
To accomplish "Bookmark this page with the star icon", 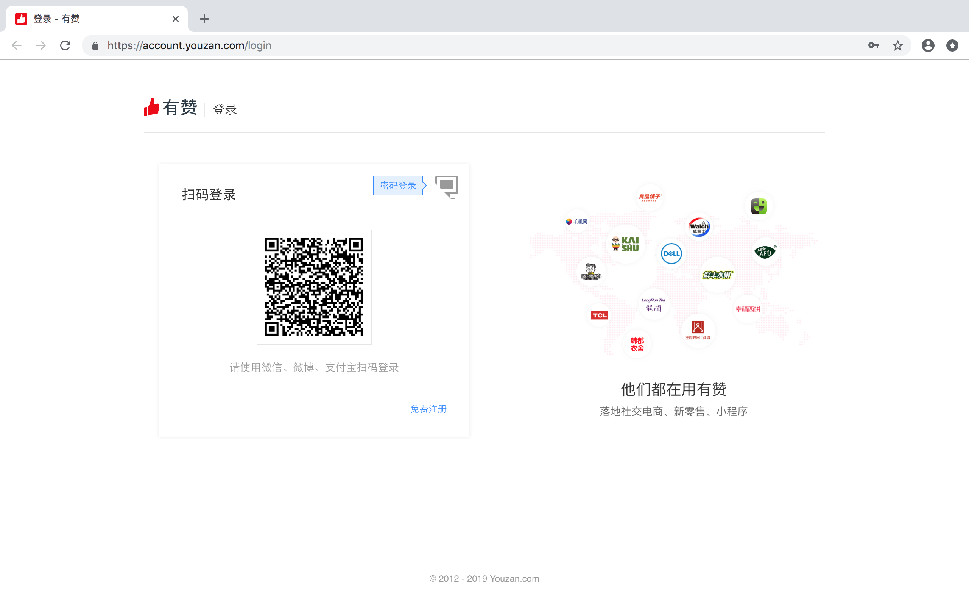I will point(898,45).
